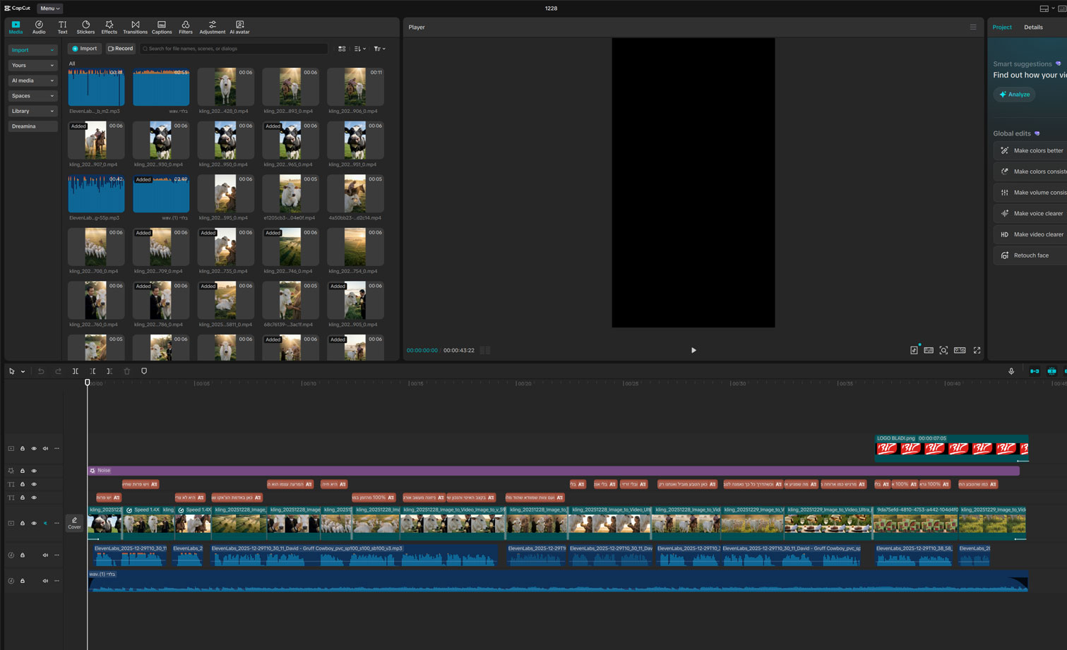
Task: Open the Captions tab
Action: (162, 27)
